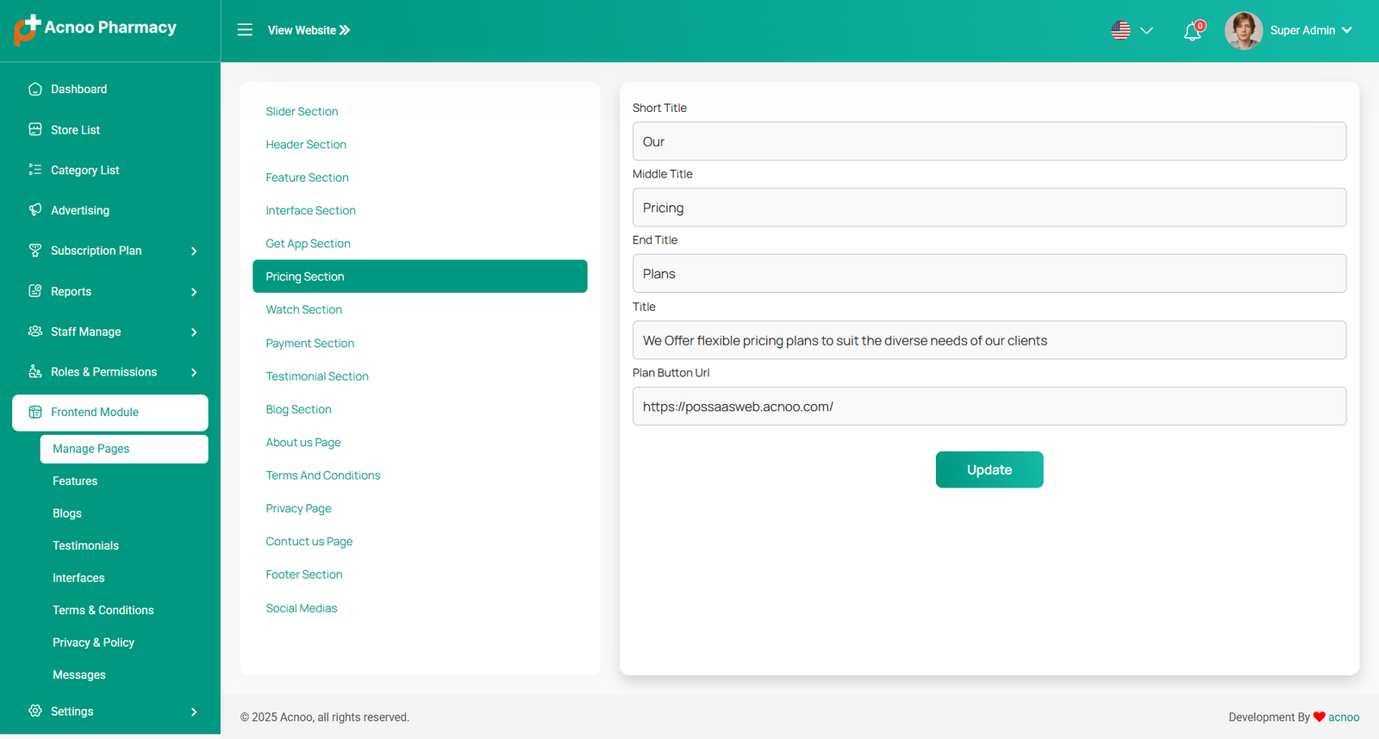Expand the Reports submenu arrow
Image resolution: width=1379 pixels, height=739 pixels.
194,292
